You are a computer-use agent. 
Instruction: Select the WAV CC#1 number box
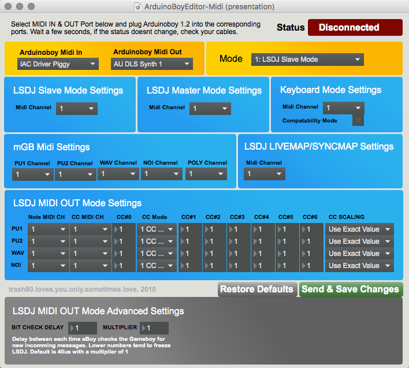point(190,254)
